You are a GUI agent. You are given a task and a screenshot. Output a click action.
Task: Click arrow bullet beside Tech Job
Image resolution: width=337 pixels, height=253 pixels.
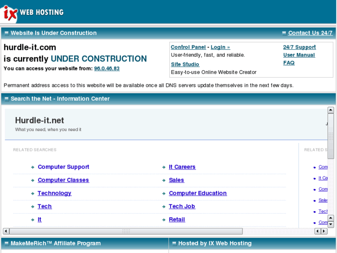point(164,207)
